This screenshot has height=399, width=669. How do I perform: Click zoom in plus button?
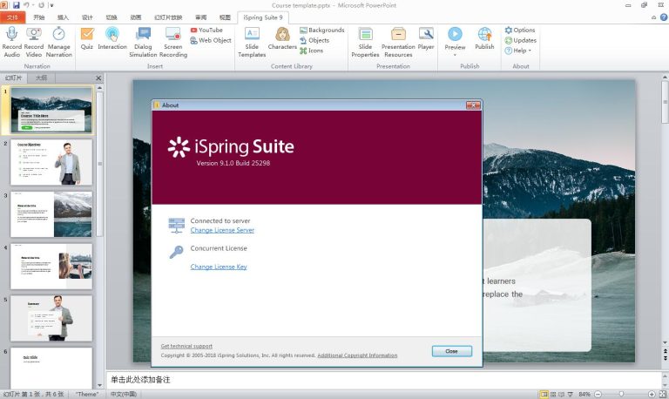click(x=652, y=395)
